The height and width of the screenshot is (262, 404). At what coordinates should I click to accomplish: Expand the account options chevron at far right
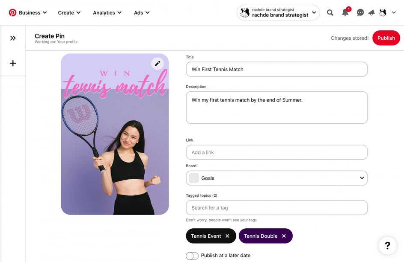tap(394, 13)
